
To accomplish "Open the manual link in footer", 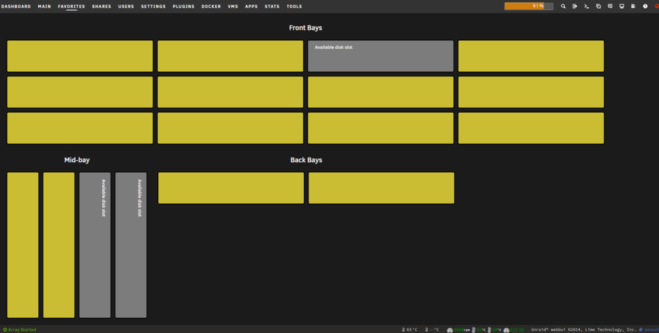I will (x=652, y=330).
